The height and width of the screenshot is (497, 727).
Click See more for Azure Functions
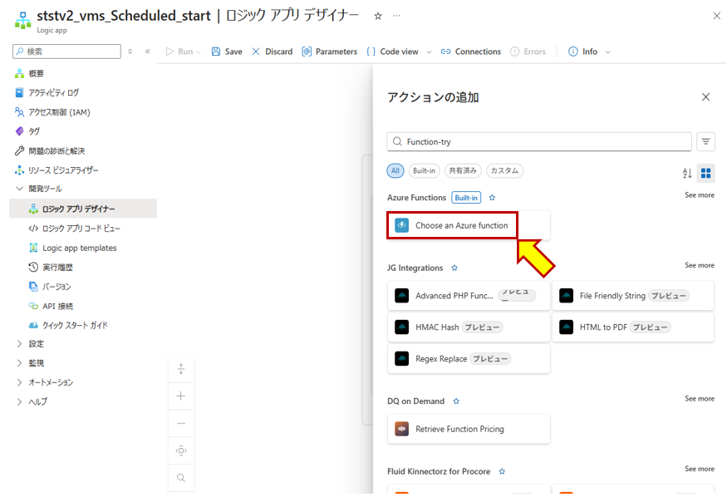[x=700, y=195]
